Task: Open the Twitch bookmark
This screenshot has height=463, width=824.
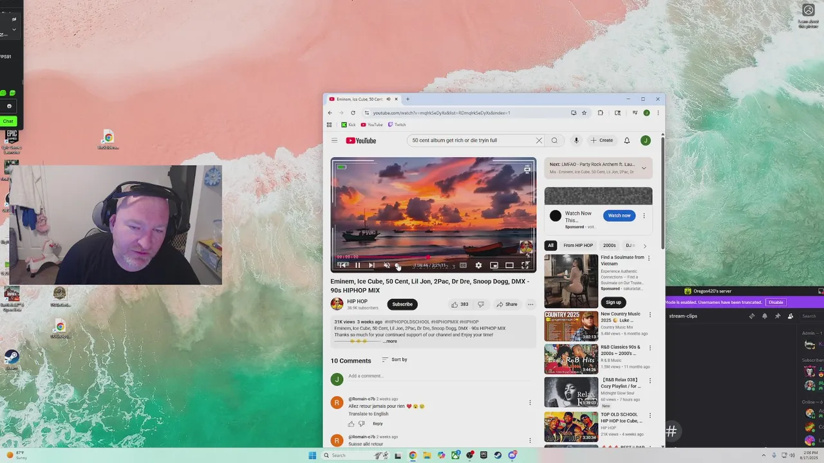Action: [x=397, y=125]
